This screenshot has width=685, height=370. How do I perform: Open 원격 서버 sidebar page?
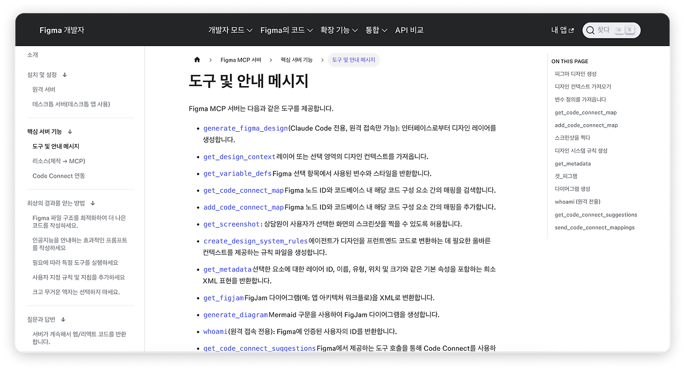click(x=44, y=89)
